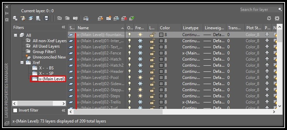The image size is (287, 130).
Task: Click the color swatch of the fountain layer
Action: pyautogui.click(x=161, y=35)
